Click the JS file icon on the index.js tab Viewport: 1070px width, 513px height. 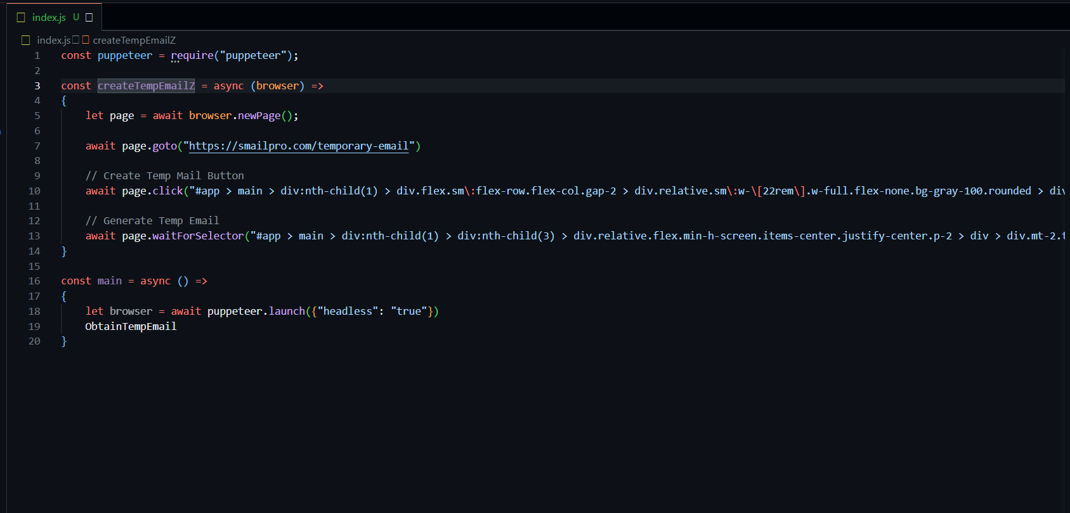tap(21, 18)
